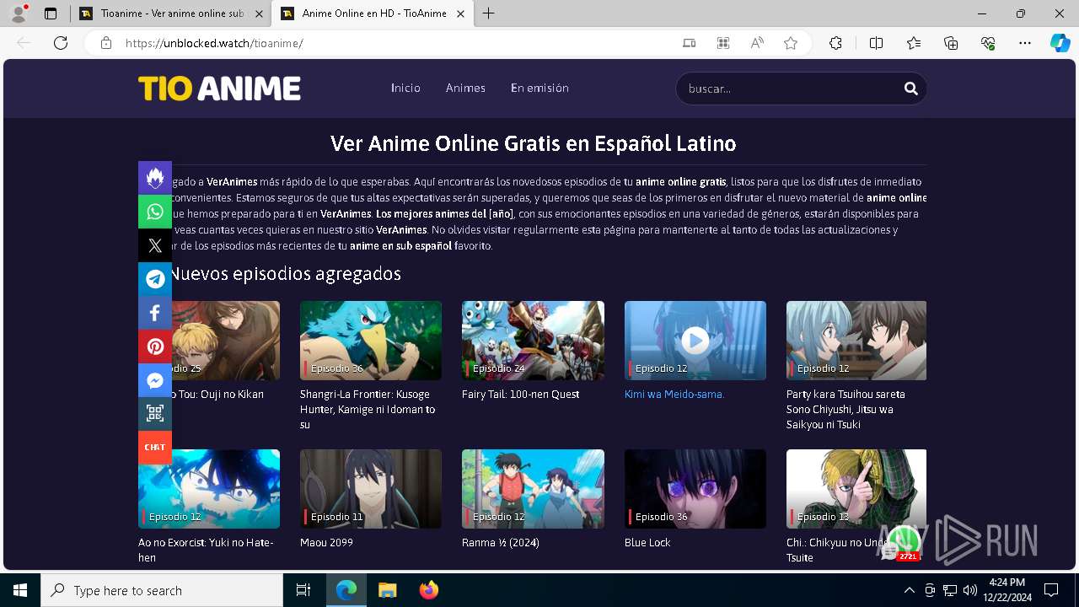
Task: Open Ao no Exorcist episode 12 thumbnail
Action: (209, 489)
